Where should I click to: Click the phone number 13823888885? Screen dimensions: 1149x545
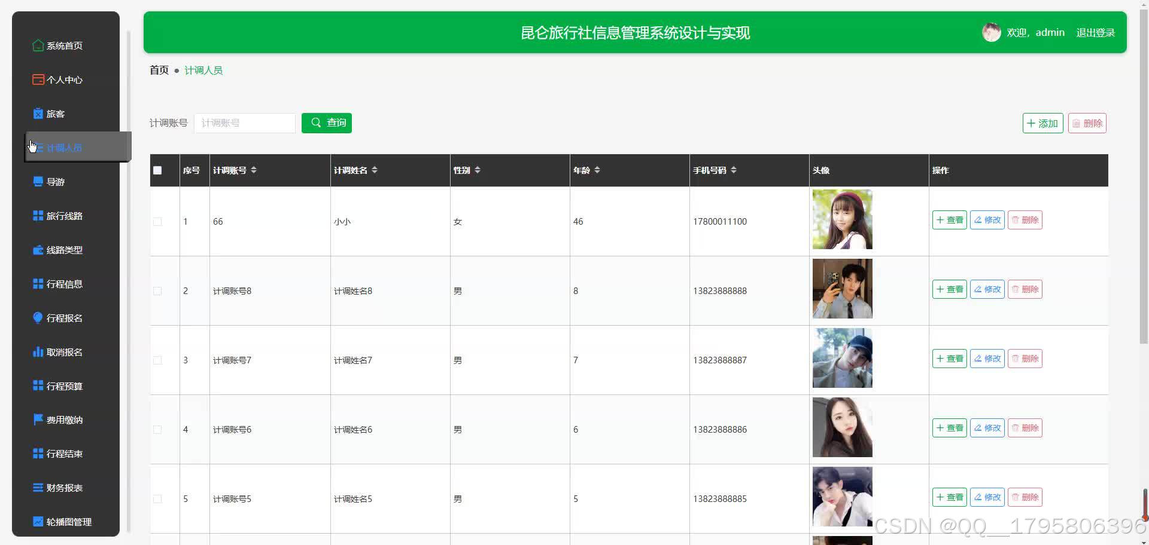(x=720, y=499)
